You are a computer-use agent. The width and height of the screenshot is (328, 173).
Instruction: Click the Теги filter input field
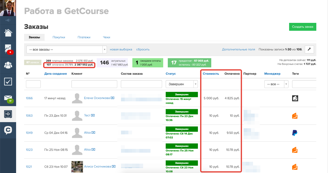point(304,84)
